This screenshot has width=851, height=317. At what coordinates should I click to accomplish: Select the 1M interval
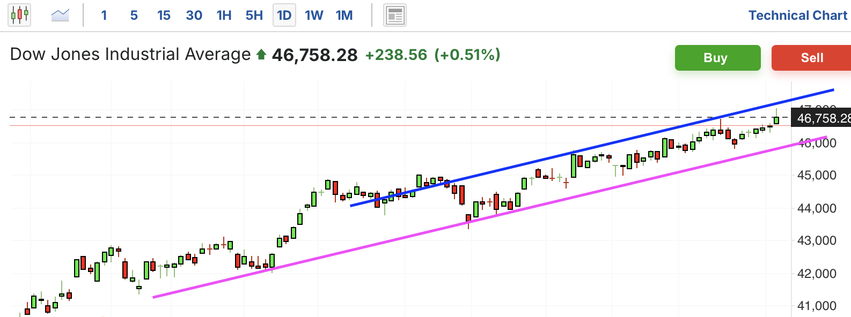pyautogui.click(x=344, y=16)
